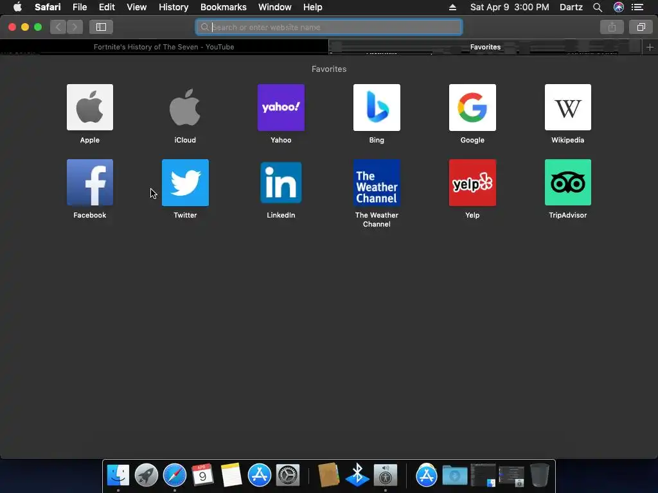658x493 pixels.
Task: Open the Safari application menu
Action: pos(48,7)
